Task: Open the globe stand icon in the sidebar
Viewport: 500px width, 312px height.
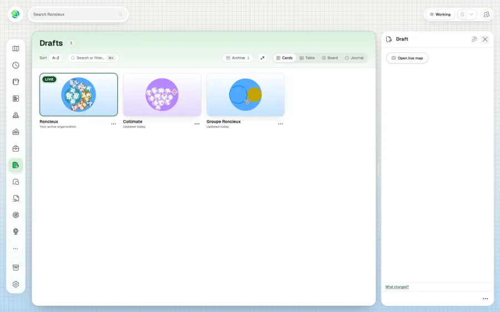Action: pyautogui.click(x=16, y=232)
